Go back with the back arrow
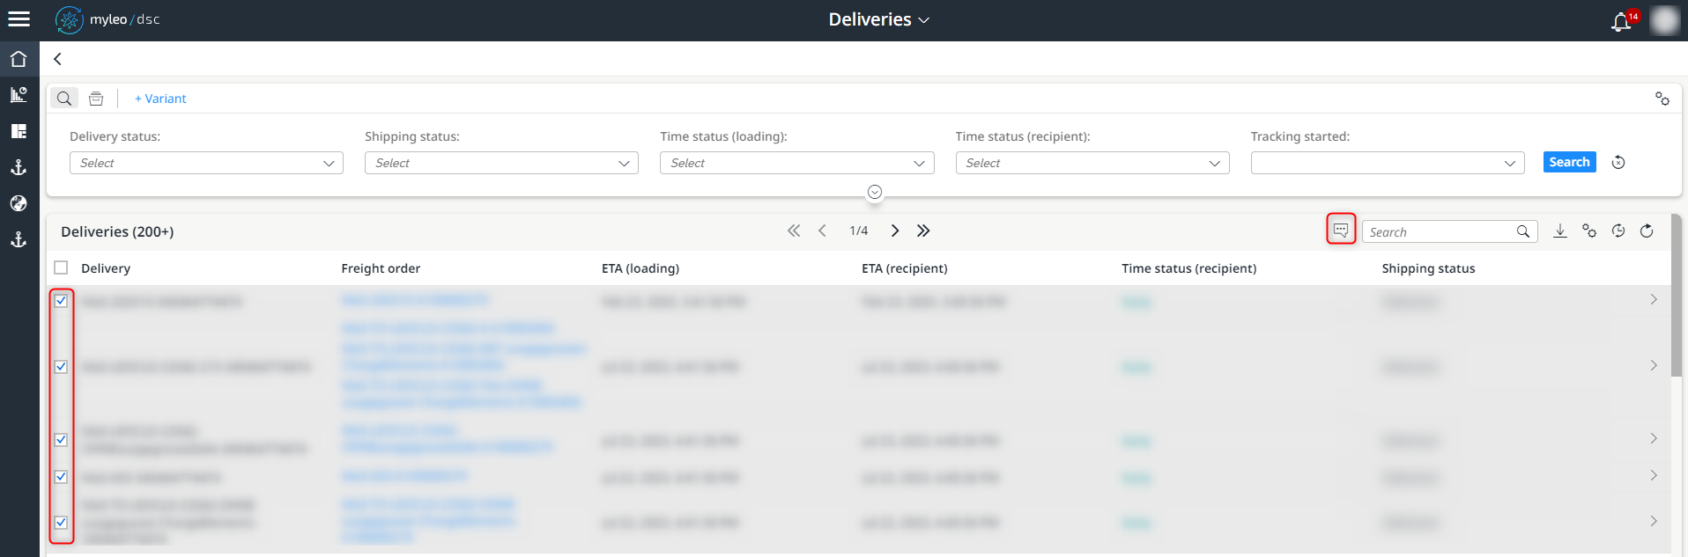 point(57,59)
